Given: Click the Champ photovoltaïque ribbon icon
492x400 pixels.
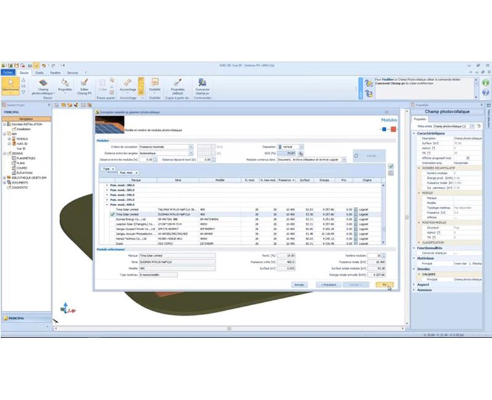Looking at the screenshot, I should coord(43,86).
